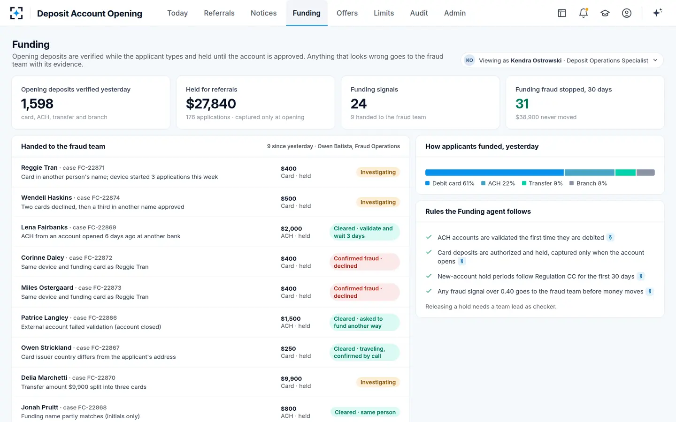Click Investigating badge for Delia Marchetti
The image size is (676, 422).
(378, 382)
